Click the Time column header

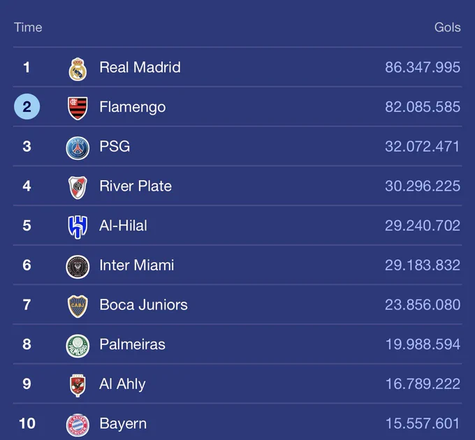pyautogui.click(x=28, y=27)
